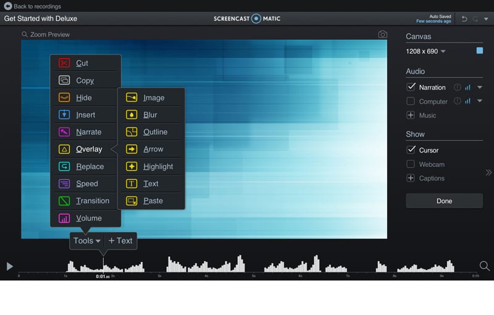Viewport: 494px width, 315px height.
Task: Click the Done button
Action: 444,201
